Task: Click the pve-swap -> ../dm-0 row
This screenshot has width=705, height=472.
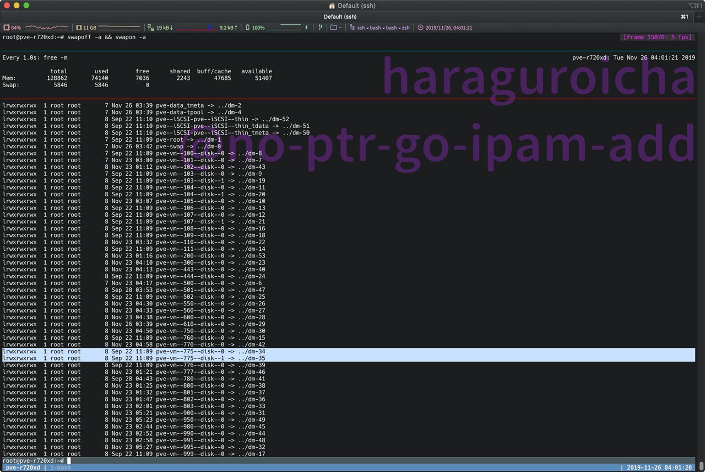Action: 112,146
